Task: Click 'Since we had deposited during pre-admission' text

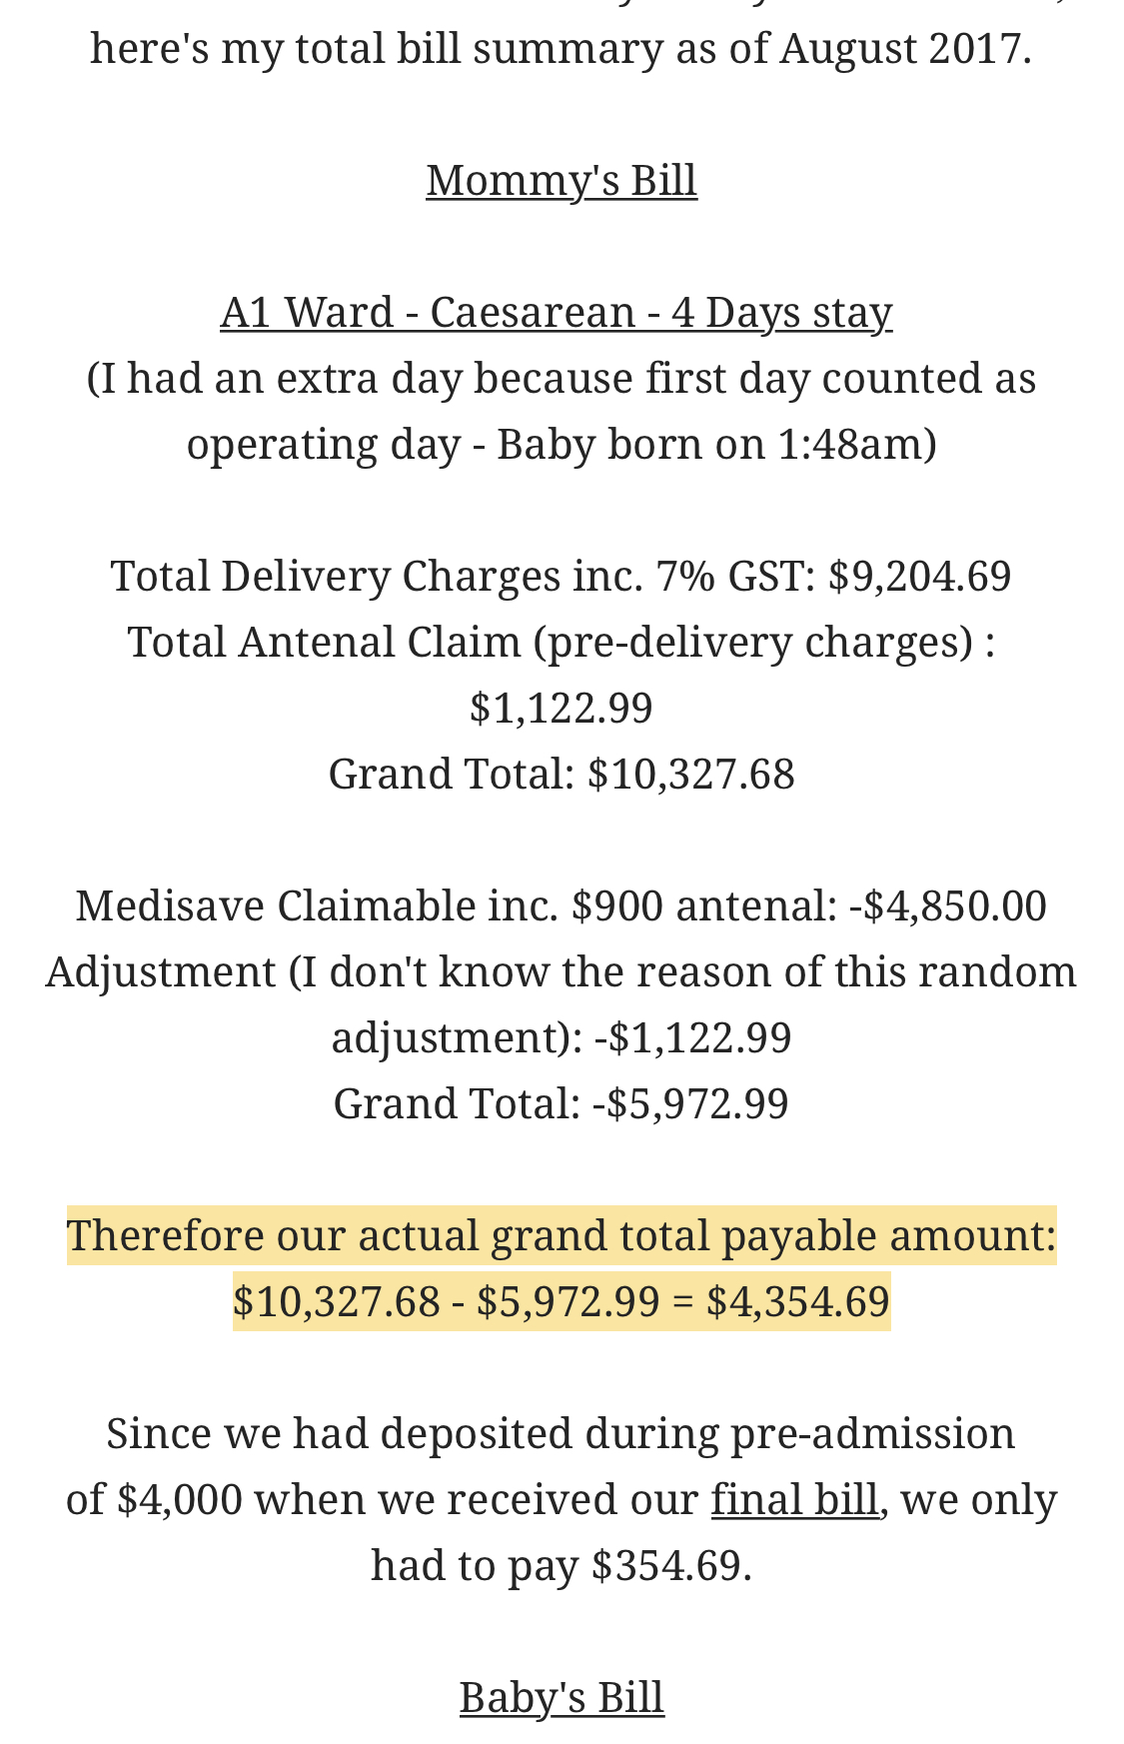Action: 562,1433
